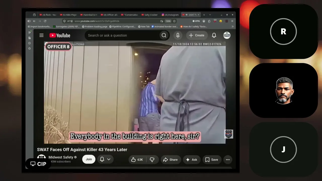322x181 pixels.
Task: Like the video with the 63K thumbs-up
Action: 137,160
